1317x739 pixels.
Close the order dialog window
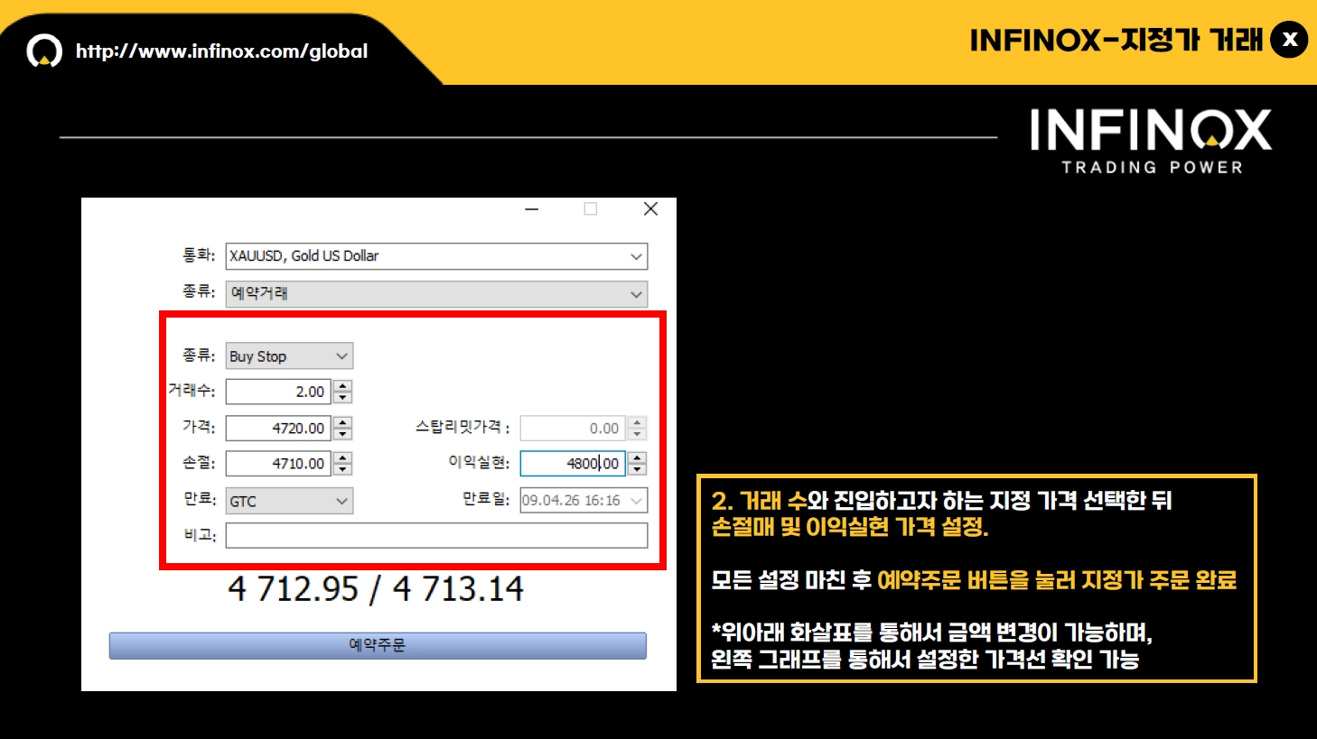(650, 209)
